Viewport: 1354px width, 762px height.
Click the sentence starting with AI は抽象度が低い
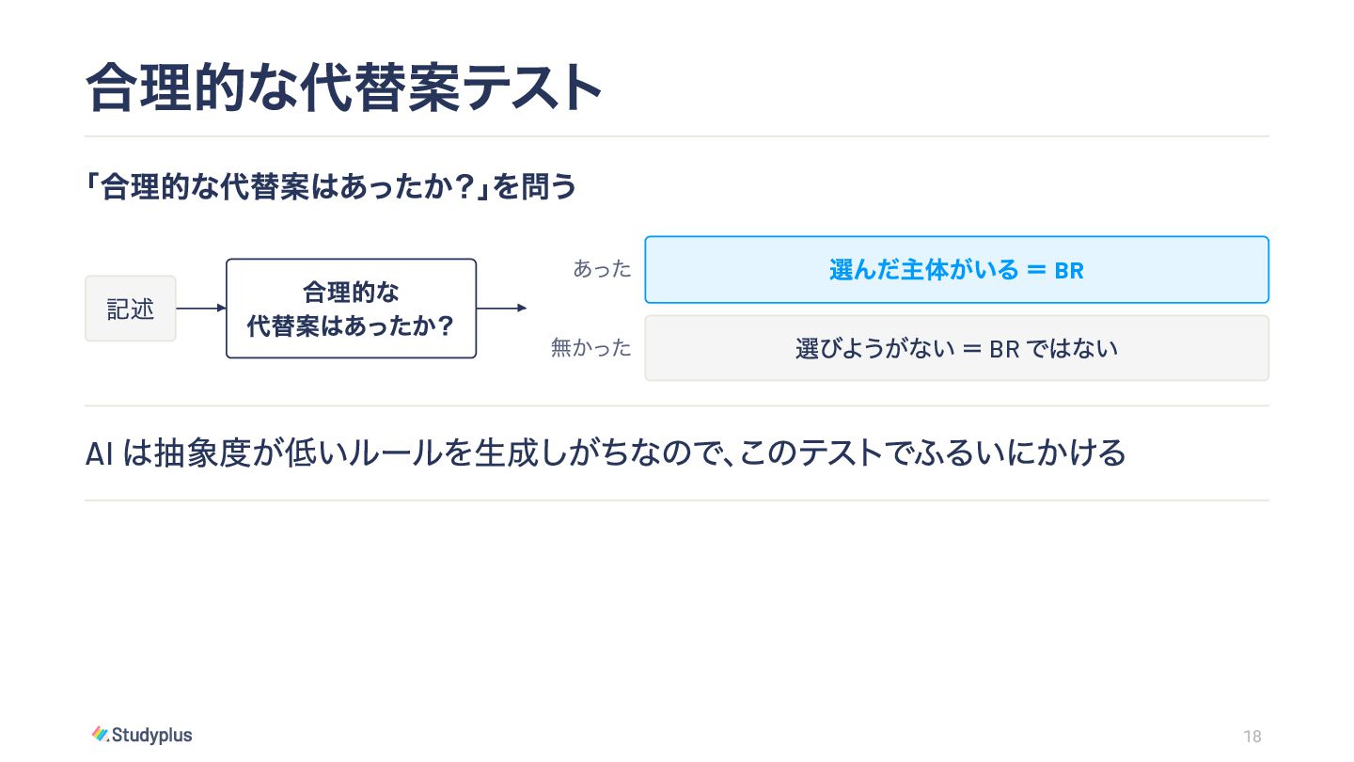point(606,453)
